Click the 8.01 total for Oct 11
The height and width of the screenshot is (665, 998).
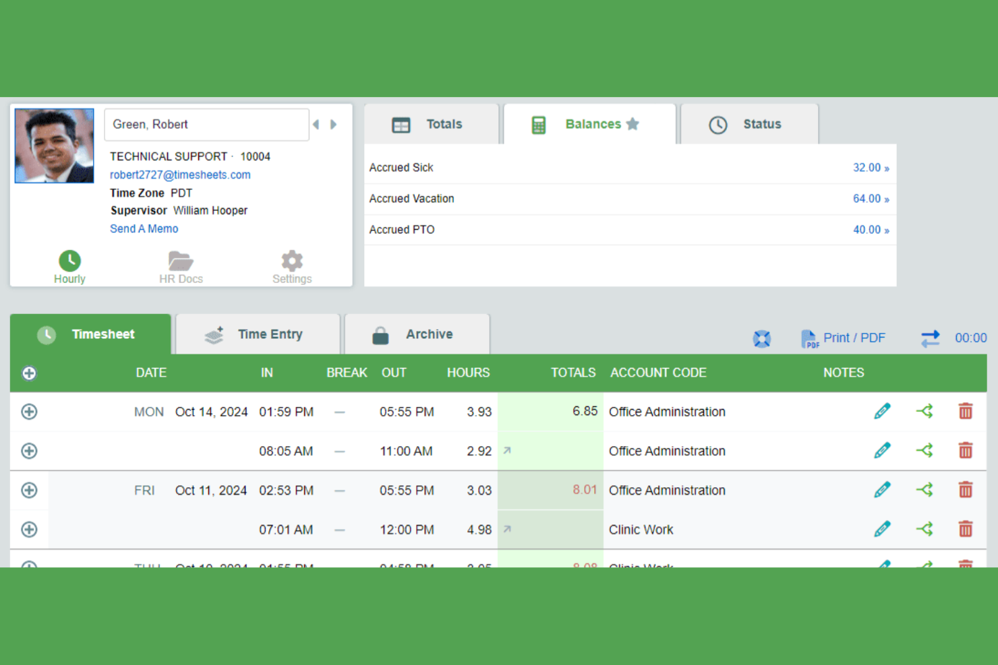click(x=585, y=490)
